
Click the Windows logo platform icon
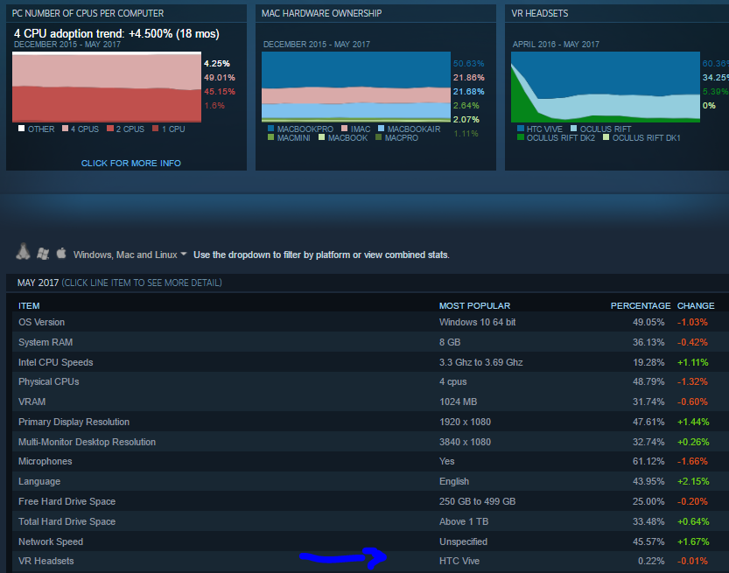(x=43, y=254)
